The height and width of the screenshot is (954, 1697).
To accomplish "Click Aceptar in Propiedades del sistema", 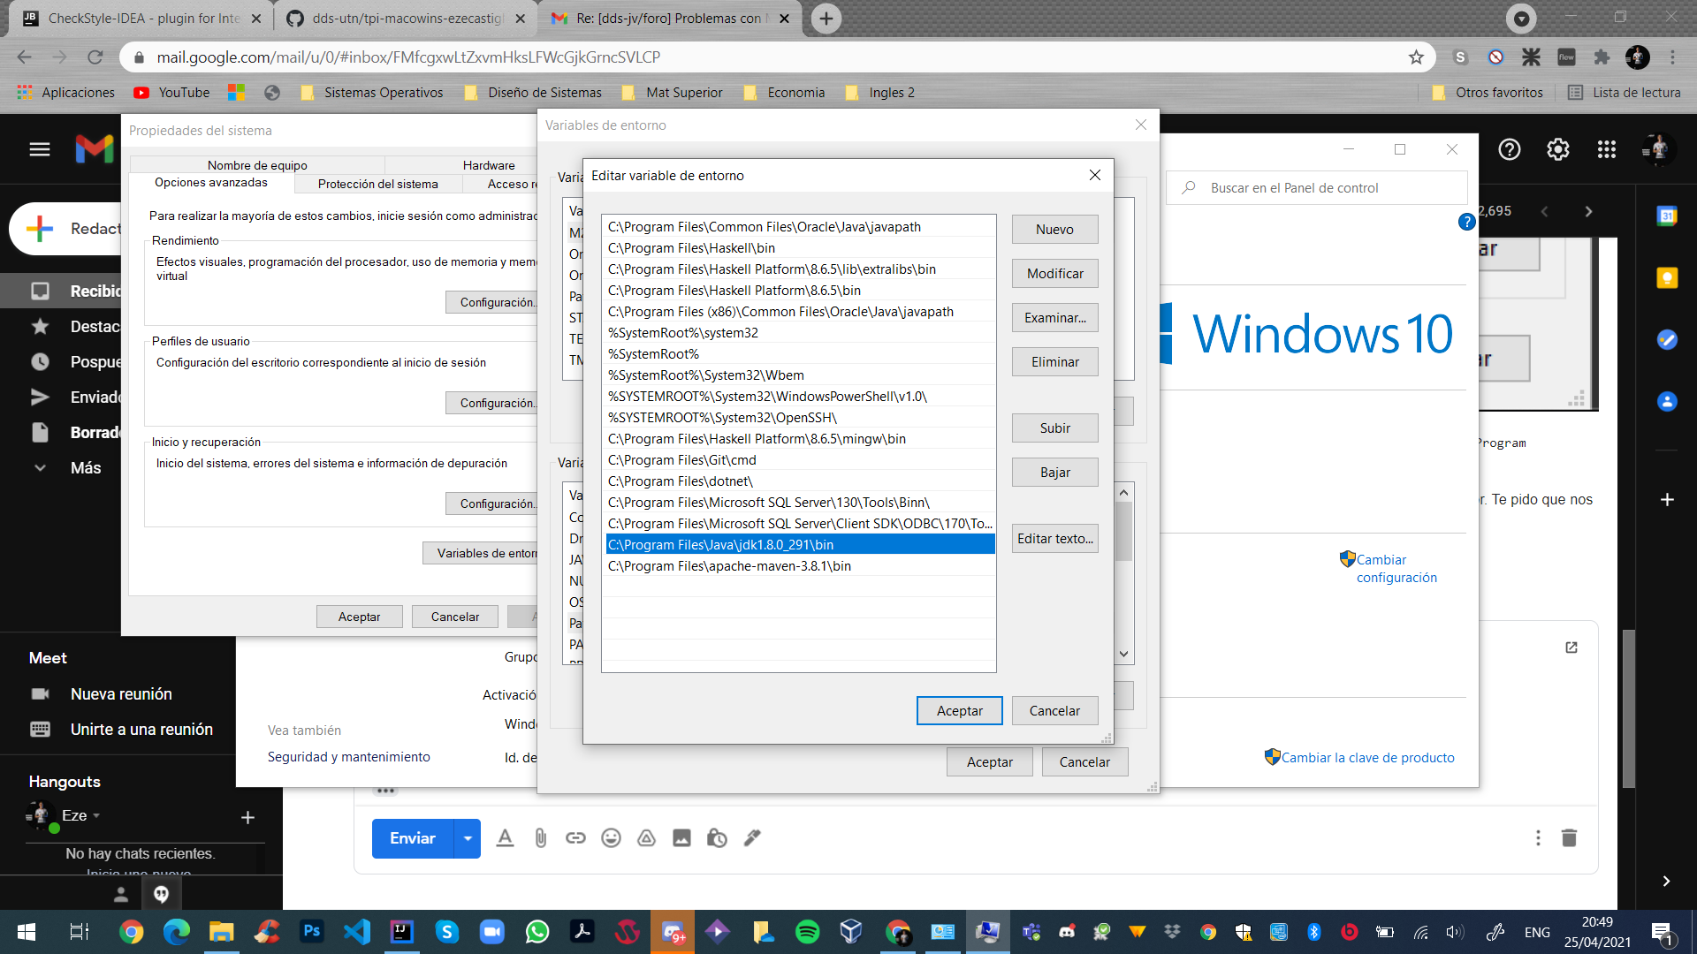I will point(359,617).
